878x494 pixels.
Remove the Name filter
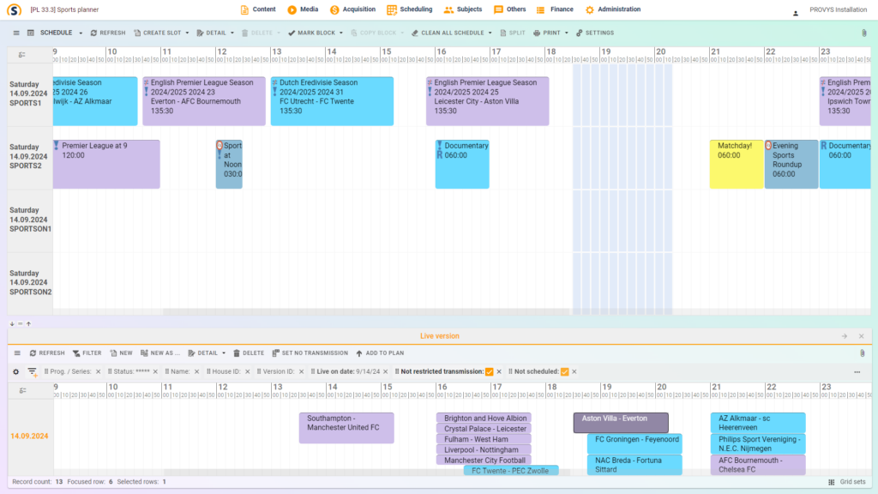196,372
